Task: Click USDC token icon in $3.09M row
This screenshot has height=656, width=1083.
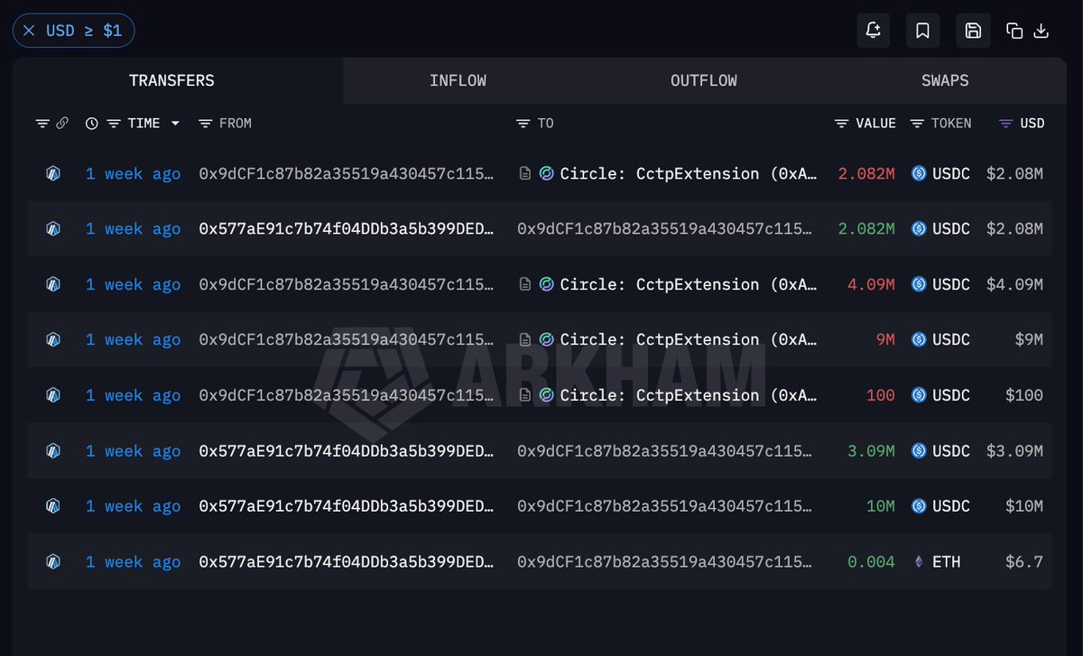Action: (919, 450)
